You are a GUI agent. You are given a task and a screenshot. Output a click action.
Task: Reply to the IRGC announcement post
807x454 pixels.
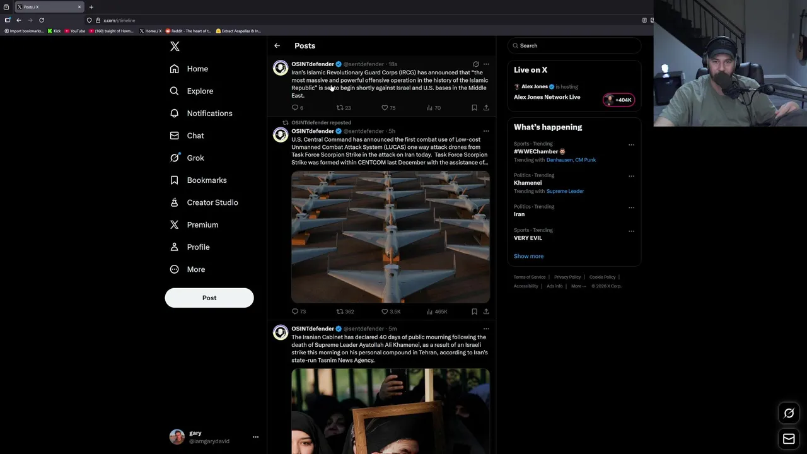click(298, 108)
